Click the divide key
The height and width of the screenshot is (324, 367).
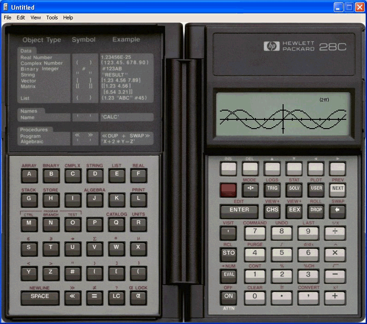point(335,233)
